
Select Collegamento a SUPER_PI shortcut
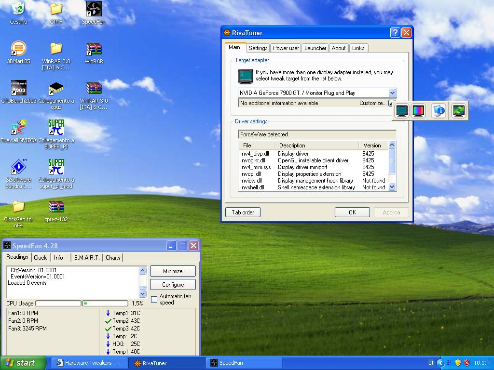(56, 134)
